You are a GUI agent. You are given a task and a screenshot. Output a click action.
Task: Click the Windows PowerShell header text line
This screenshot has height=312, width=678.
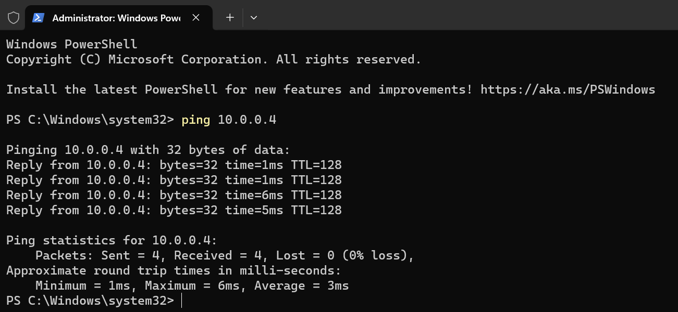coord(72,44)
